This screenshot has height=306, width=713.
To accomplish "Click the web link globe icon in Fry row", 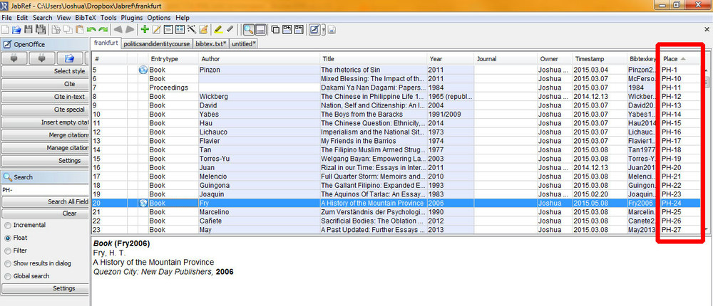I will point(142,204).
